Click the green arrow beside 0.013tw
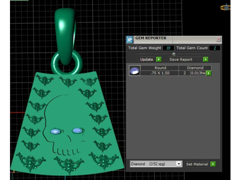Screen dimensions: 240x180 (208, 73)
